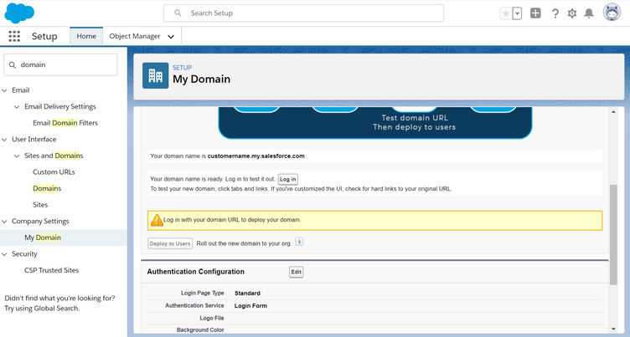Click the Authentication Configuration heading
Screen dimensions: 630x337
pyautogui.click(x=196, y=272)
